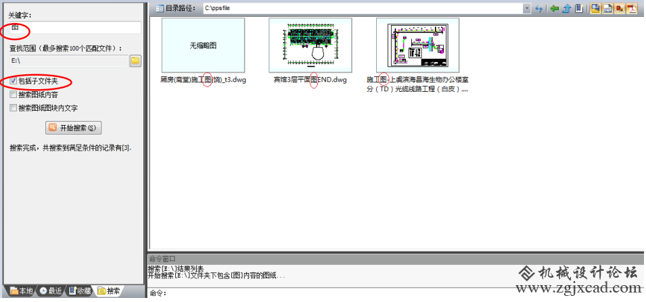Click the bookmark favorites icon in toolbar
Image resolution: width=646 pixels, height=302 pixels.
tap(579, 8)
